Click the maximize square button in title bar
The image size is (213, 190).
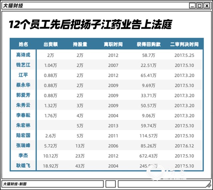200,6
